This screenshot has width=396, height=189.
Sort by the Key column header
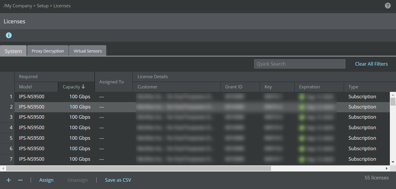pos(277,87)
